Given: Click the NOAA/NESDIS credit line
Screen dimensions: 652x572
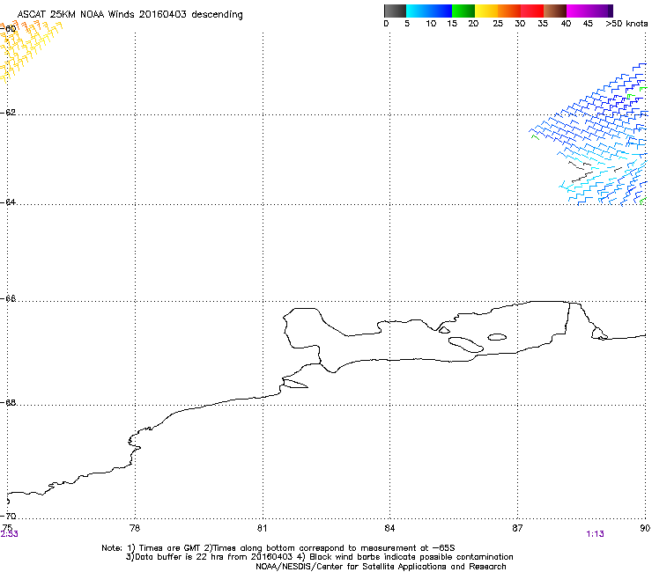Looking at the screenshot, I should click(381, 567).
